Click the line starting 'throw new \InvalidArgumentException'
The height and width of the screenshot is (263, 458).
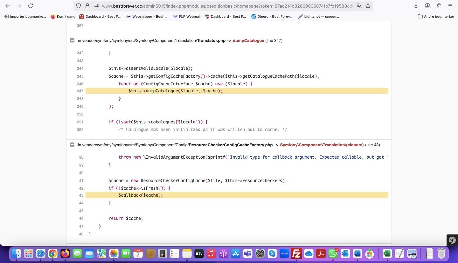(x=253, y=157)
